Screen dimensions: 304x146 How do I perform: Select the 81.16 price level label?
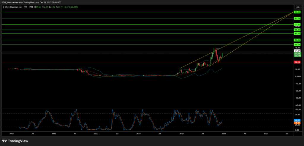(x=297, y=18)
